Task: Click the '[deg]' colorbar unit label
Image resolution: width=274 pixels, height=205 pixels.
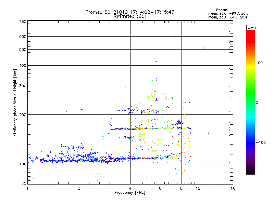Action: 251,27
